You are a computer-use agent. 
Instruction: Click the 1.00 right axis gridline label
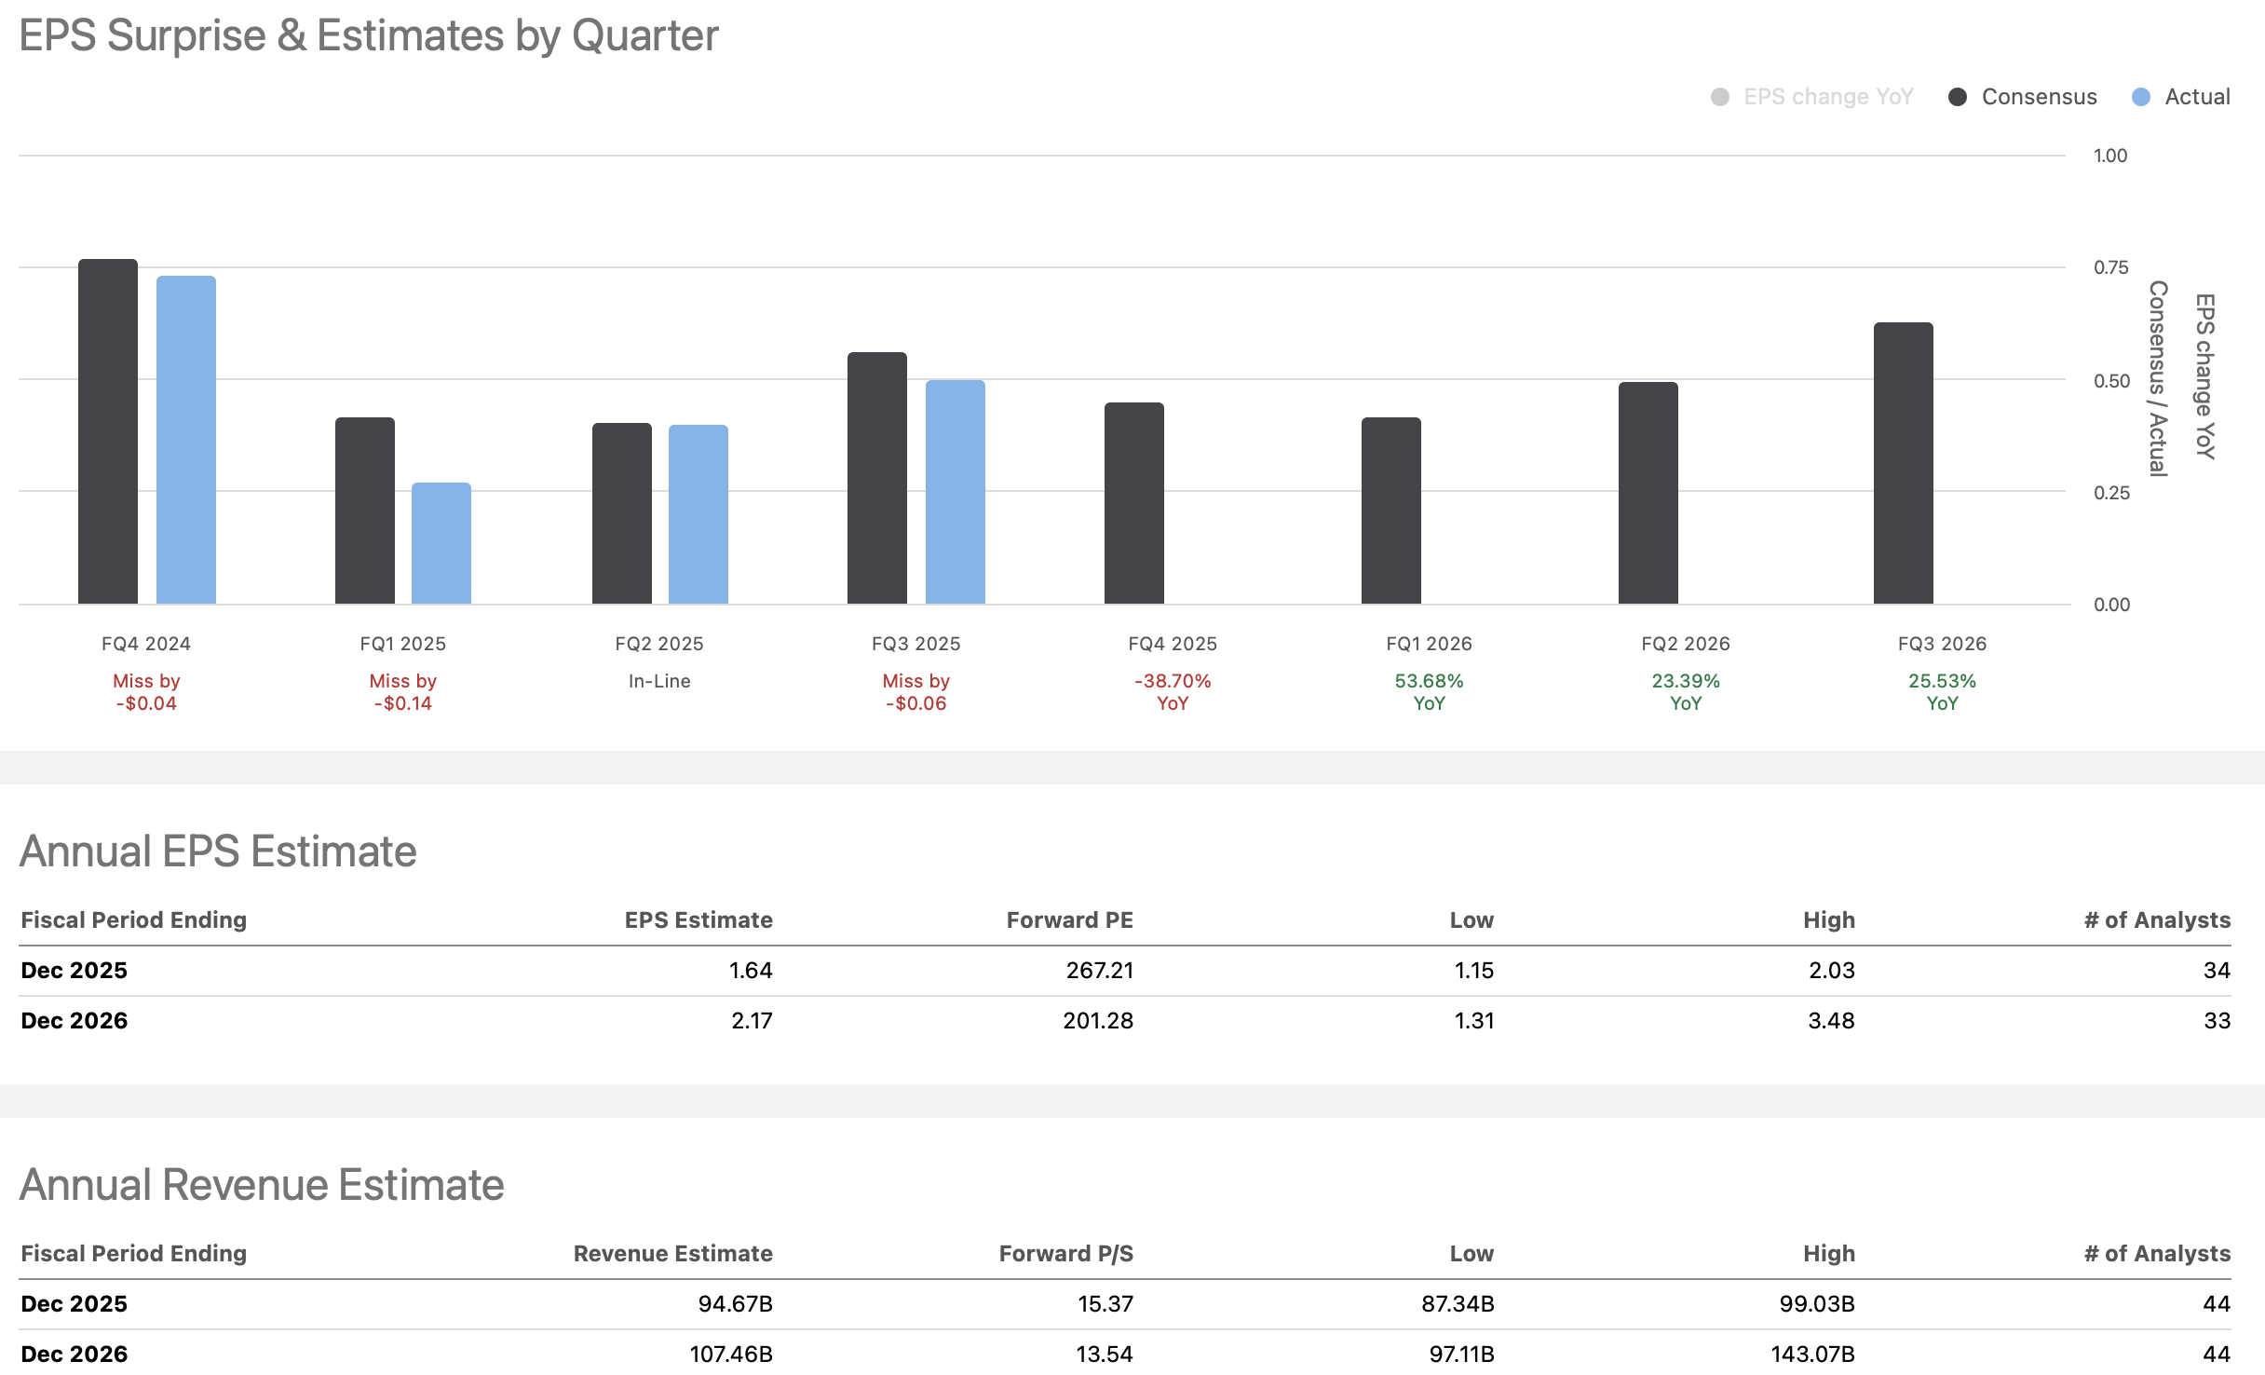click(2110, 157)
